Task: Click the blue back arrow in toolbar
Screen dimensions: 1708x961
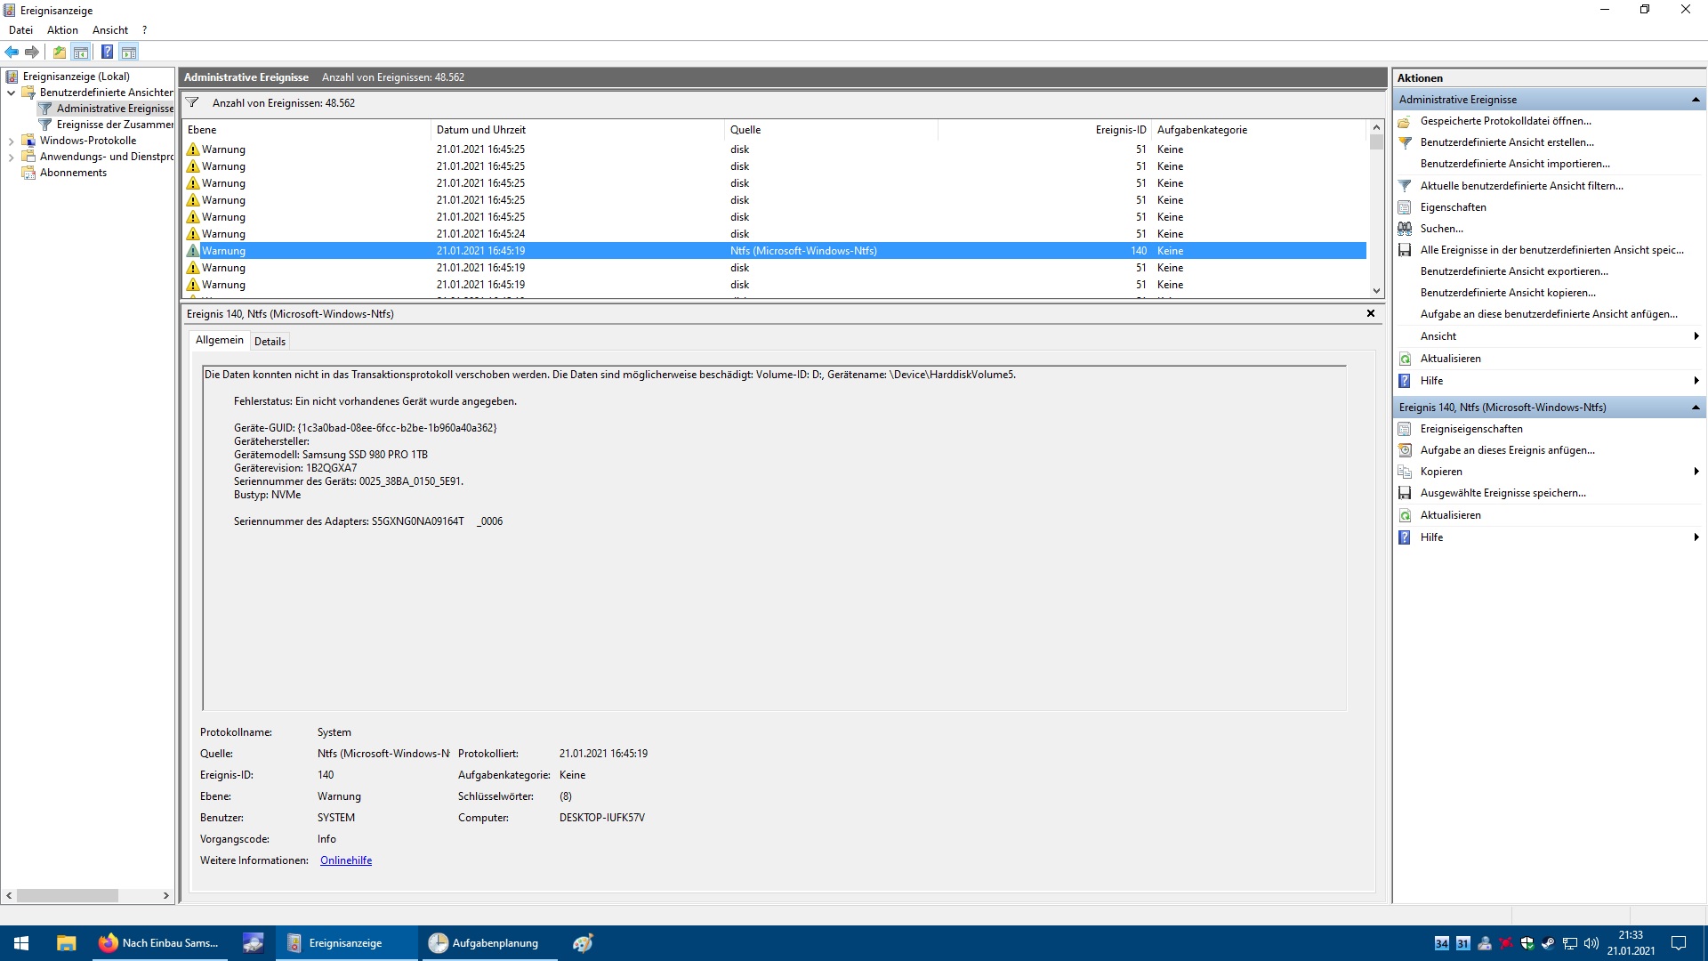Action: tap(12, 52)
